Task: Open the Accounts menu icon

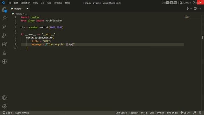Action: click(x=4, y=97)
